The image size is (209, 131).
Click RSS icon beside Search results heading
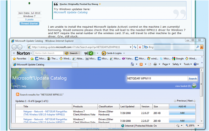[x=18, y=94]
